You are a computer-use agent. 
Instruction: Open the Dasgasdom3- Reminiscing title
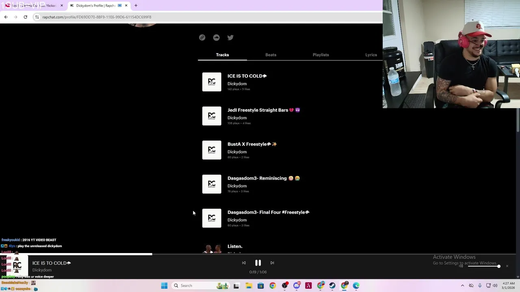[264, 178]
